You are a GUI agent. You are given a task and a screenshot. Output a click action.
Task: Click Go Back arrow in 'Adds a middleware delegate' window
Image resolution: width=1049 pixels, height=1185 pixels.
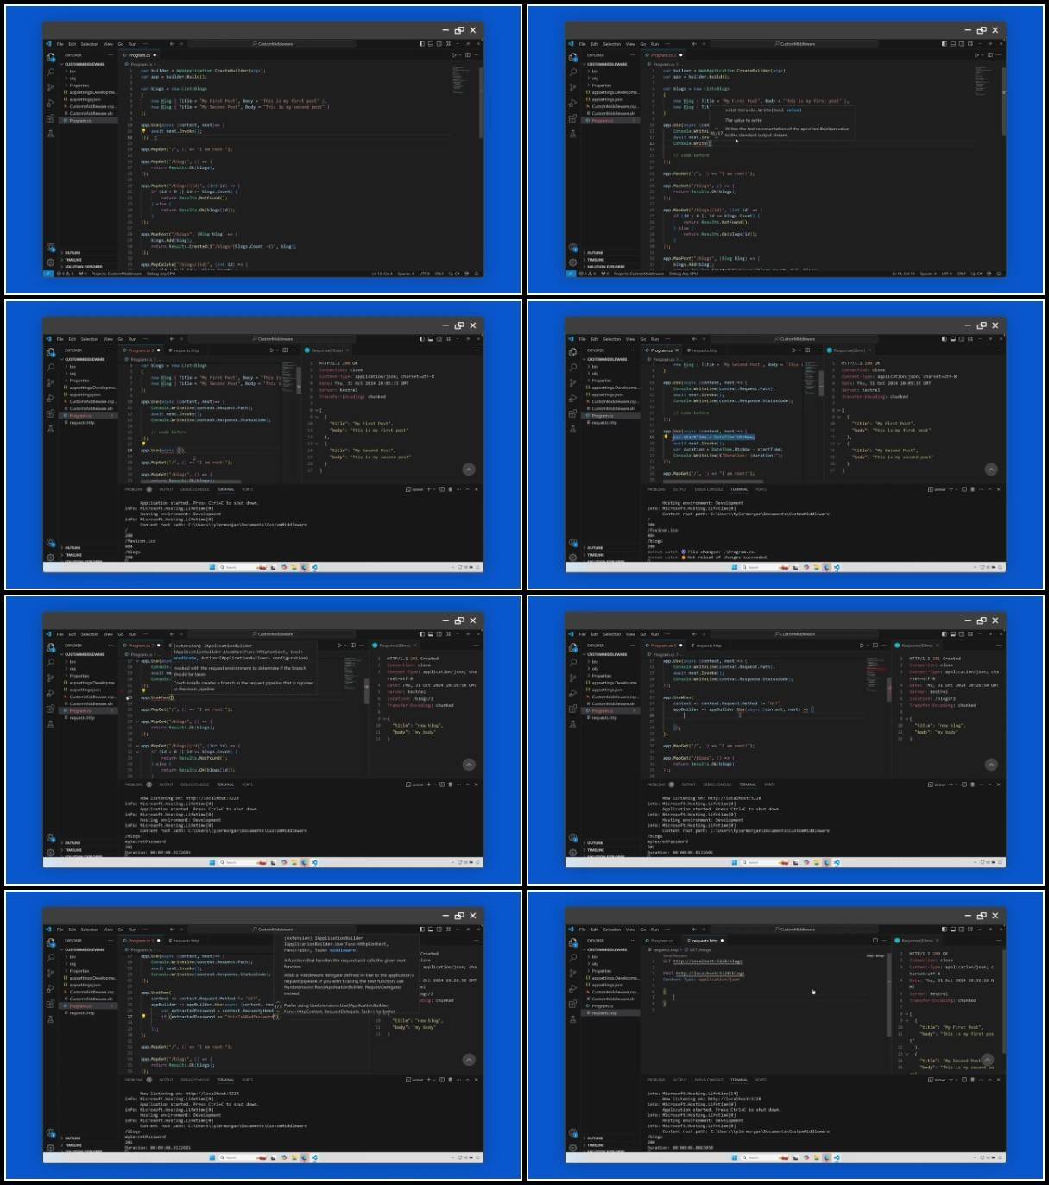(x=172, y=930)
